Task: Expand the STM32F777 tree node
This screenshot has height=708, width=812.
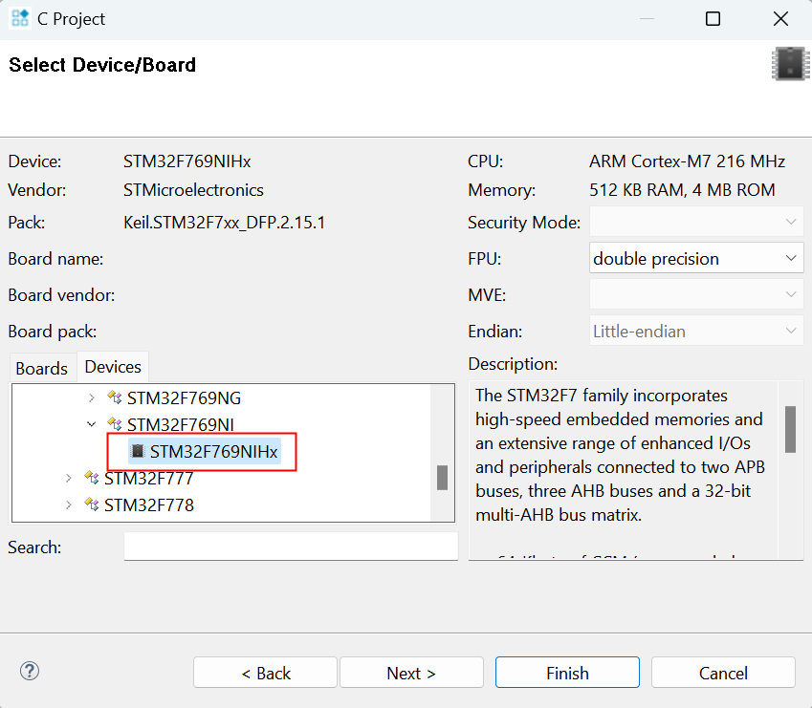Action: tap(68, 478)
